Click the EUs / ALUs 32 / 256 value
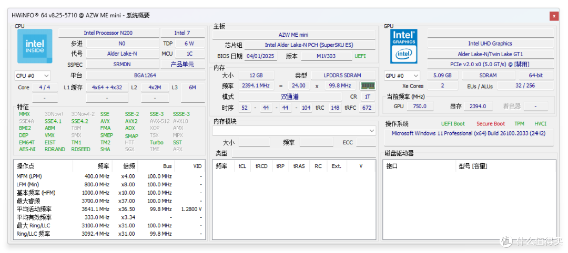 (x=525, y=86)
